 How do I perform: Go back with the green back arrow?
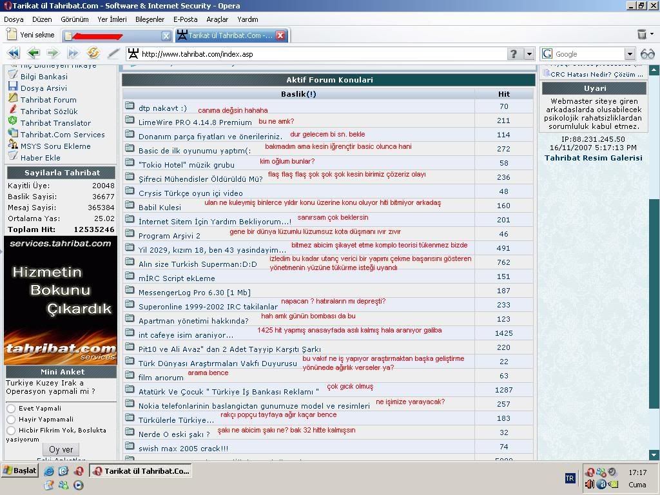point(34,53)
